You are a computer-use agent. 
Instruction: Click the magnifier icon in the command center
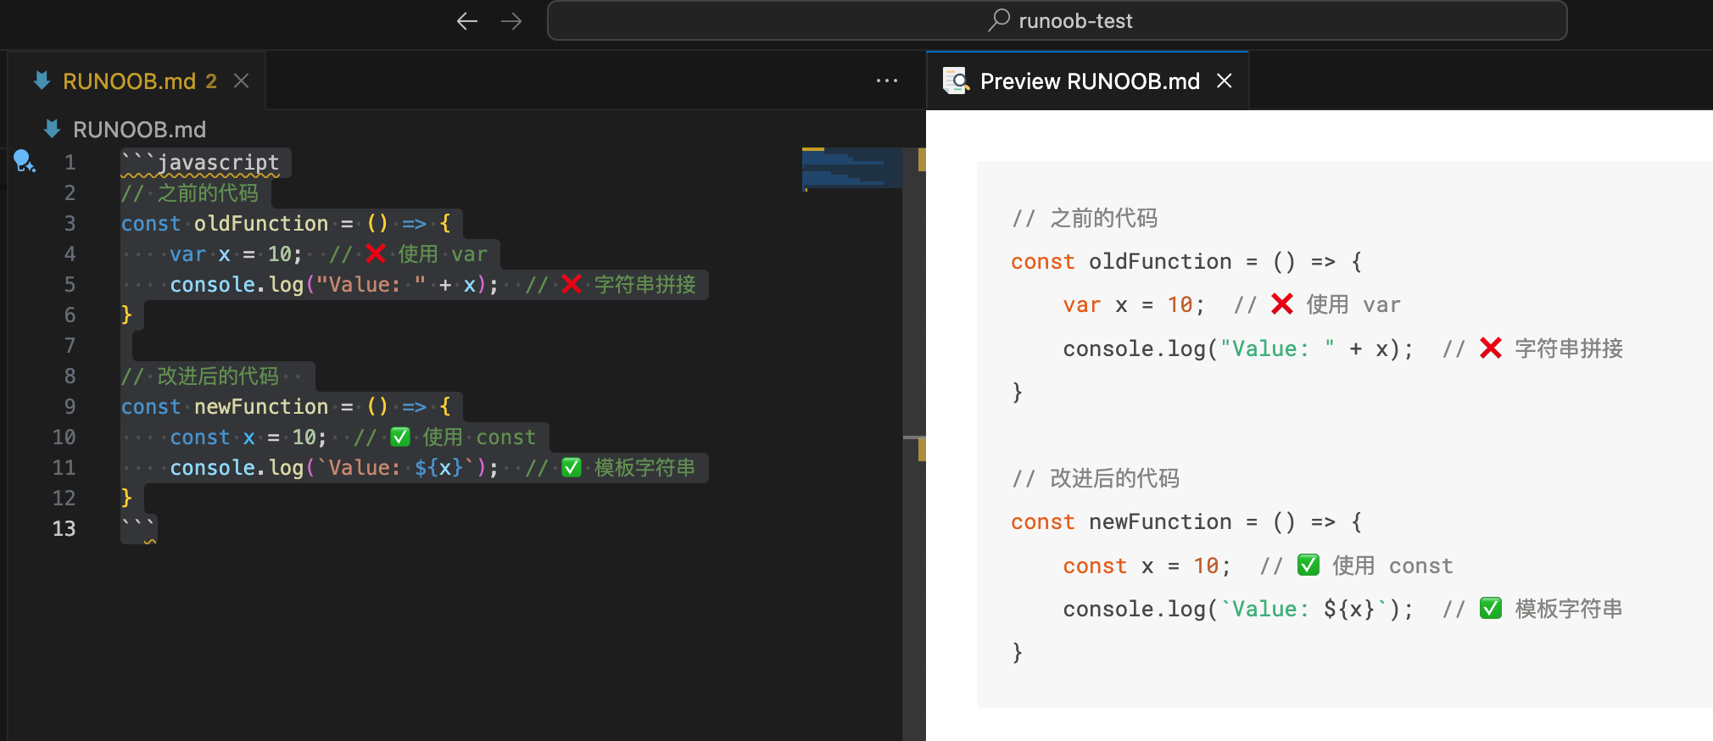coord(999,19)
